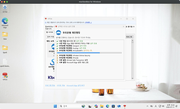
Task: Click the cloud sync off tray icon
Action: pos(152,106)
